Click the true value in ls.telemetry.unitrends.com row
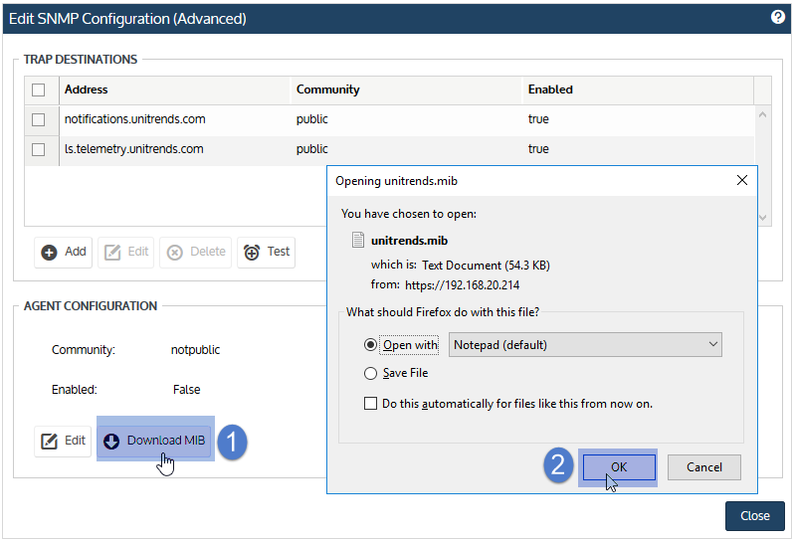This screenshot has width=794, height=541. (538, 149)
